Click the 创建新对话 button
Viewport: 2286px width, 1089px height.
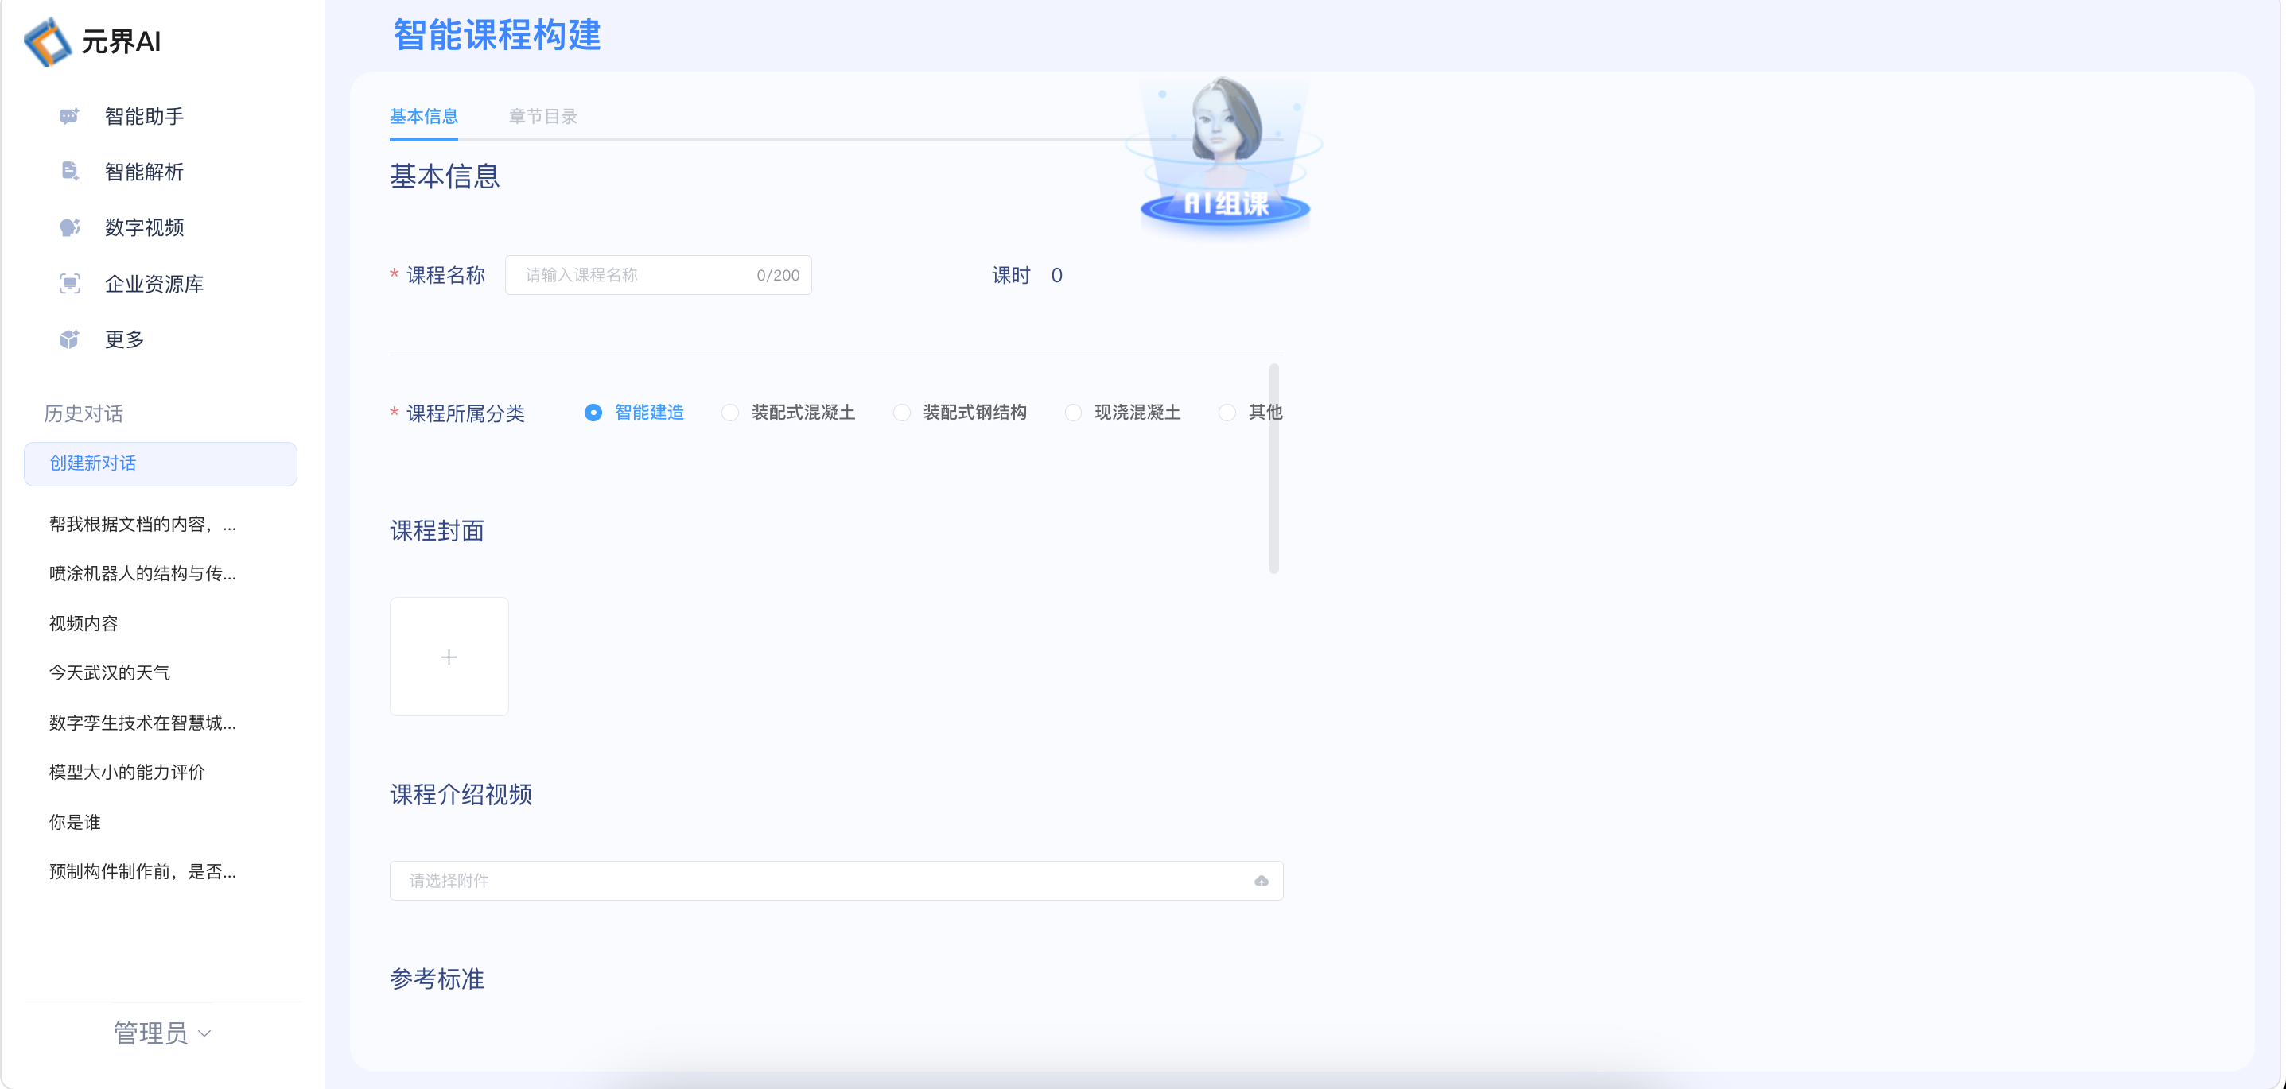[x=161, y=463]
